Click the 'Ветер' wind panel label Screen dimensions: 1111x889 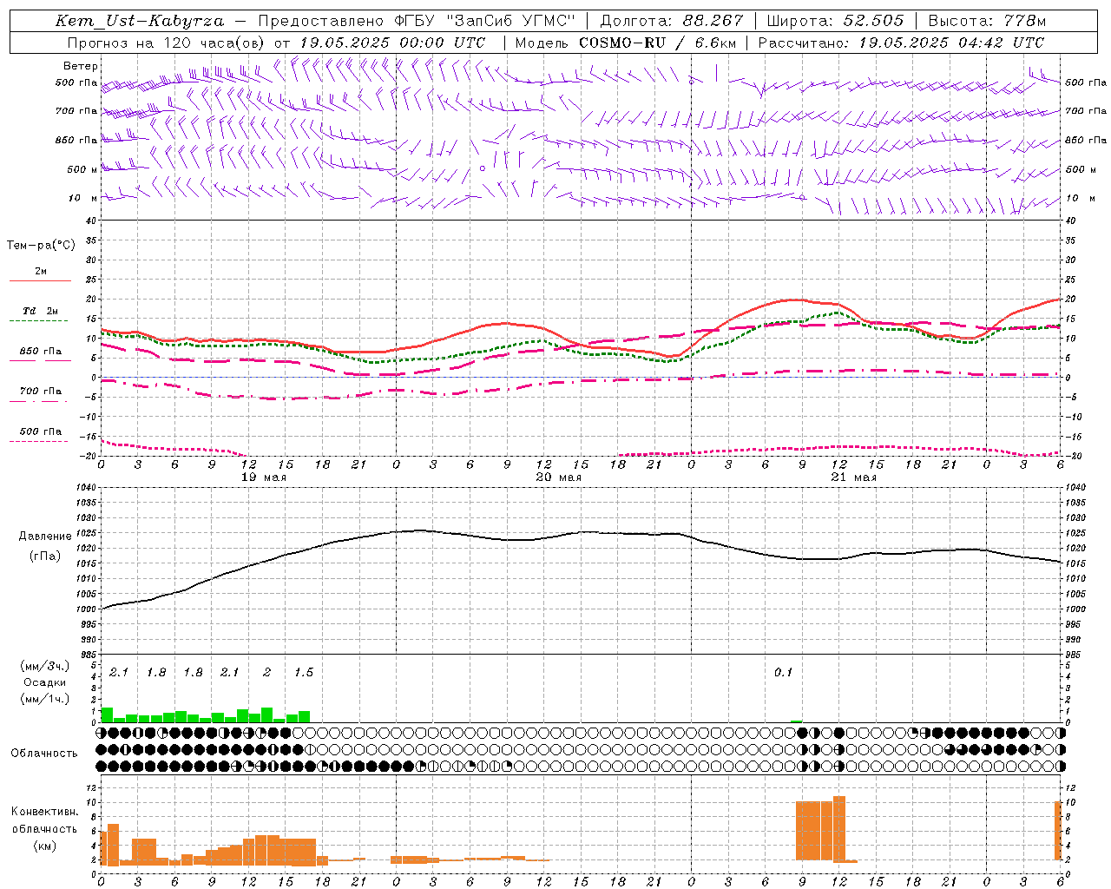81,66
